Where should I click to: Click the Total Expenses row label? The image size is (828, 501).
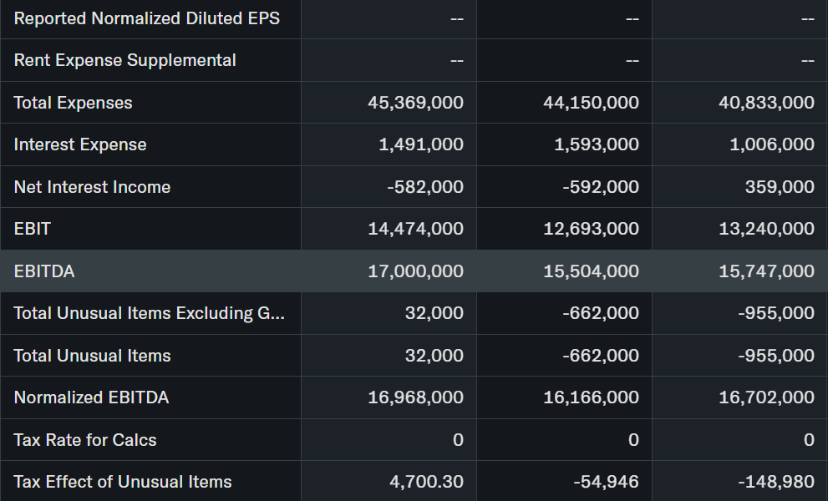coord(73,103)
